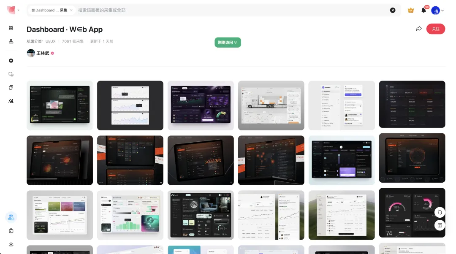The image size is (456, 254).
Task: Click the UI/UX category link
Action: [x=51, y=41]
